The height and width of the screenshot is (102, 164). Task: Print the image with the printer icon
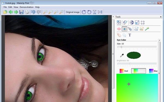coord(27,12)
